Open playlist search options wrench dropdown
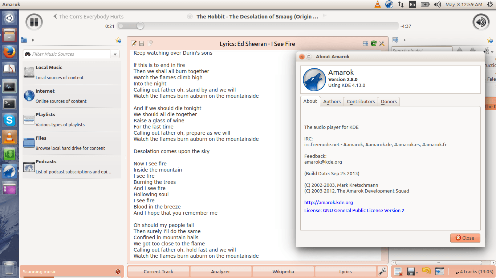Viewport: 496px width, 278px height. click(x=489, y=51)
